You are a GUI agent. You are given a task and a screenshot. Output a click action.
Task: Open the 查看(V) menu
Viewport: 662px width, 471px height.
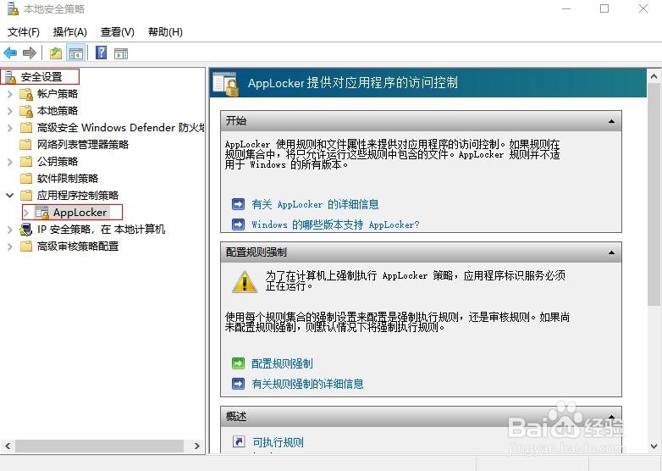118,32
